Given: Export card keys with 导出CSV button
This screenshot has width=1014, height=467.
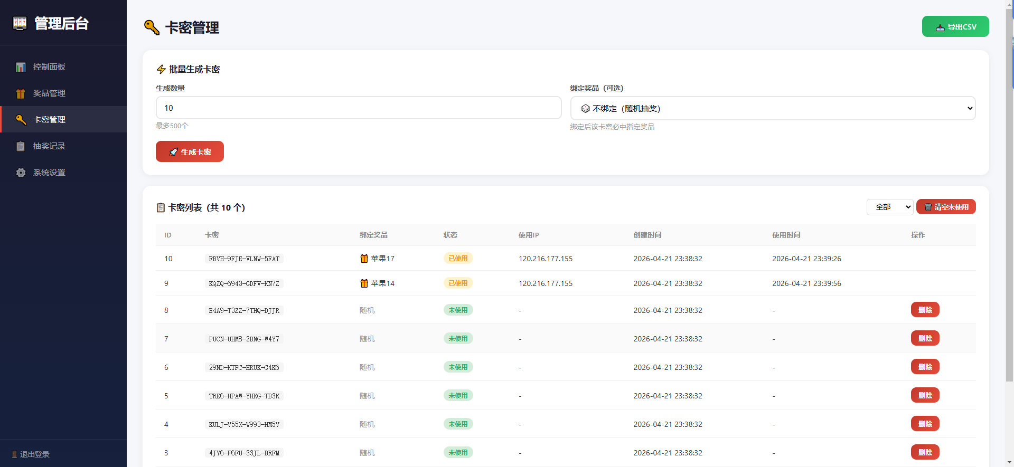Looking at the screenshot, I should [x=955, y=27].
